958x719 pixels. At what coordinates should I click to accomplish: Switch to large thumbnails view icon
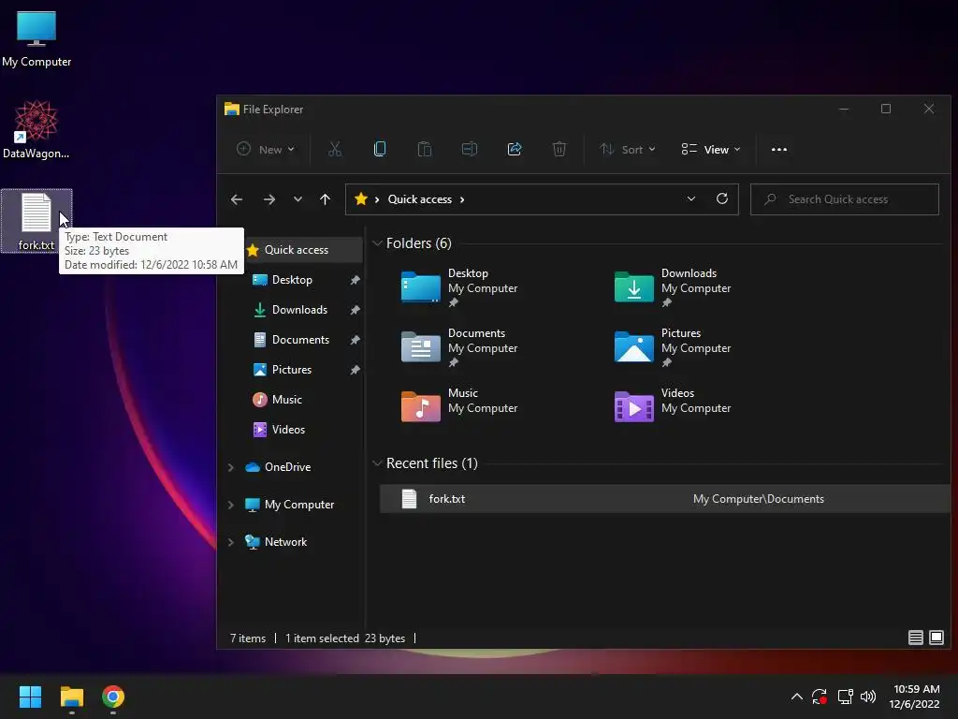[936, 638]
